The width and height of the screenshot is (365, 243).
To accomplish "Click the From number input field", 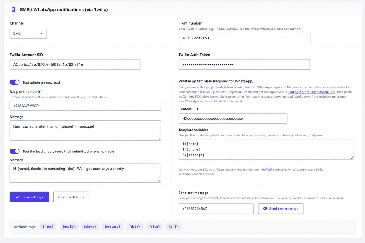I will (x=244, y=38).
